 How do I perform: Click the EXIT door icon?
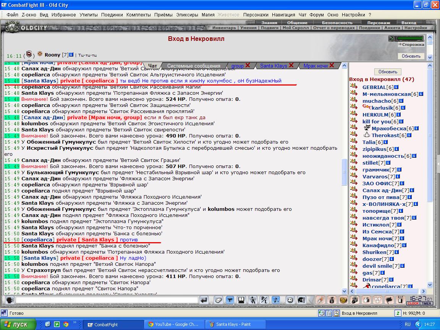[x=401, y=300]
